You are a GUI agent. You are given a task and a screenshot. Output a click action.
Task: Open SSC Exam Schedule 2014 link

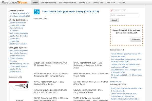click(x=19, y=13)
